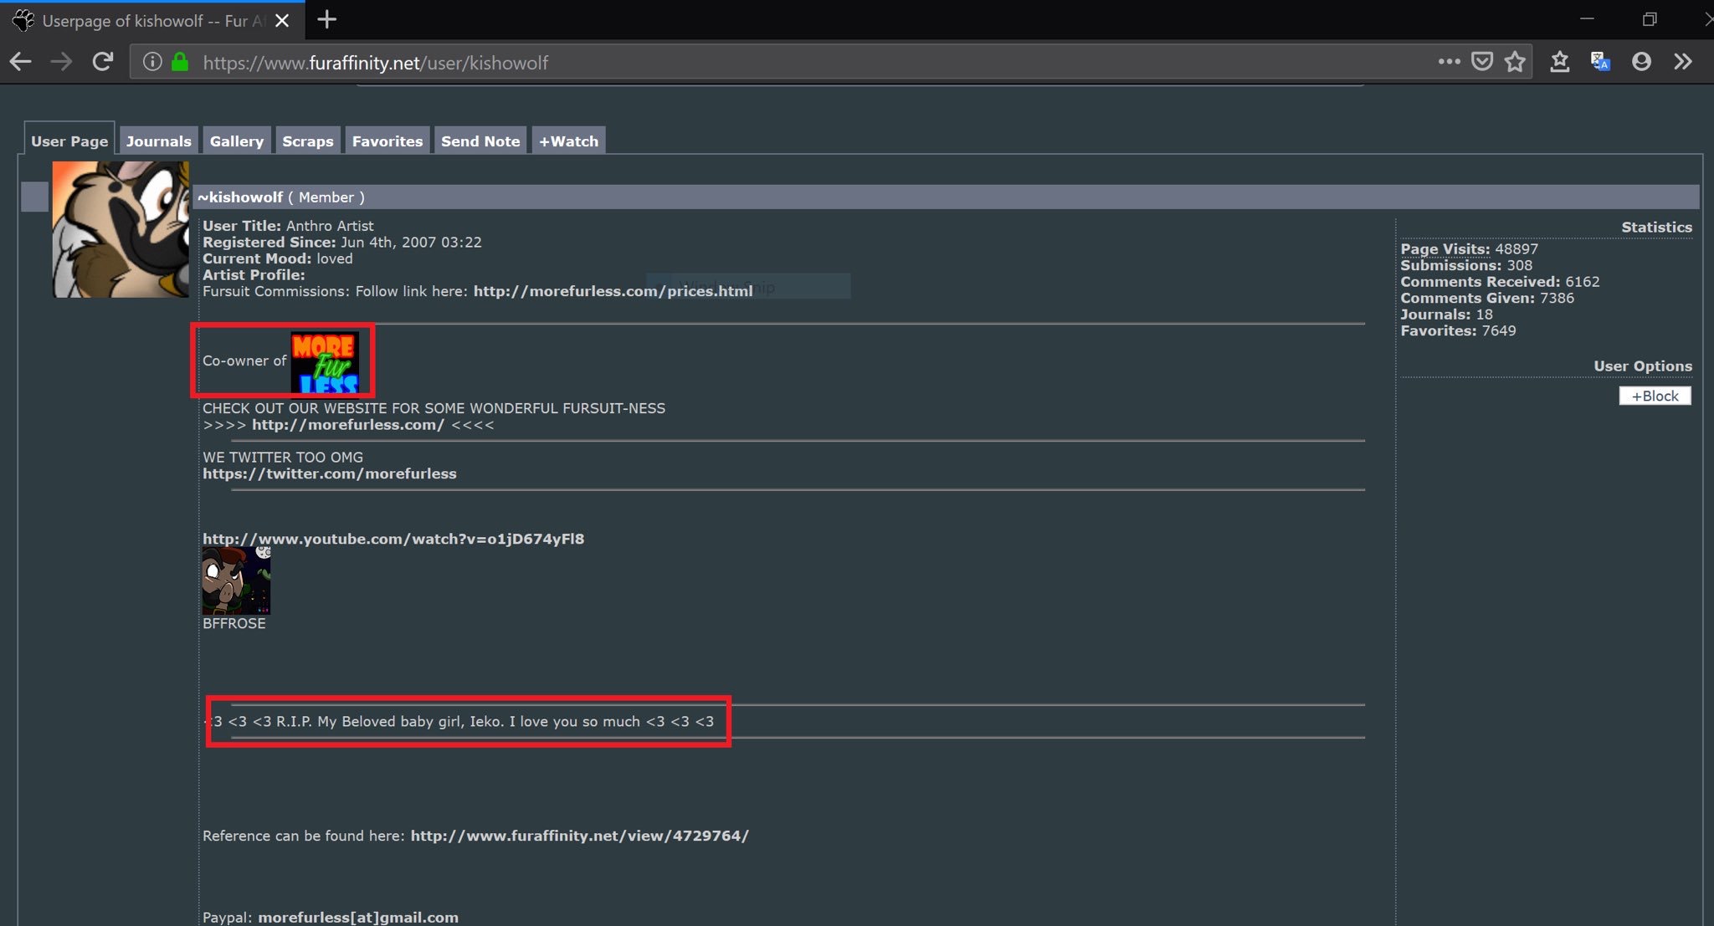Click the ~kishowolf username header
This screenshot has height=926, width=1714.
point(240,197)
